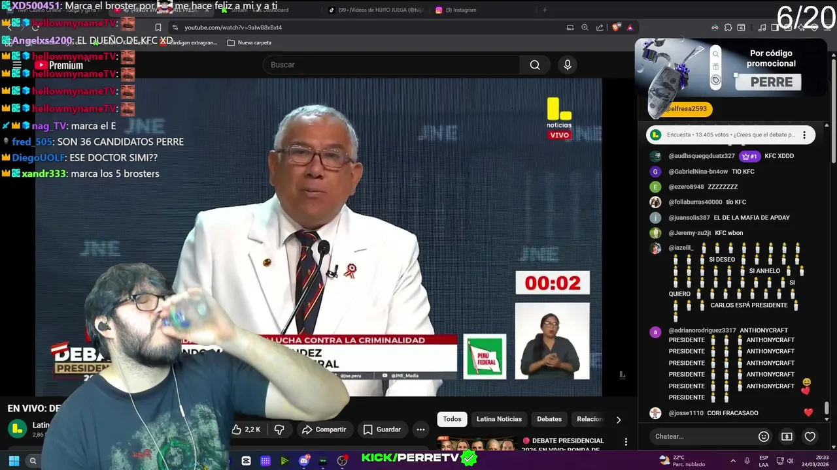837x470 pixels.
Task: Click the Guardar save button
Action: [x=382, y=430]
